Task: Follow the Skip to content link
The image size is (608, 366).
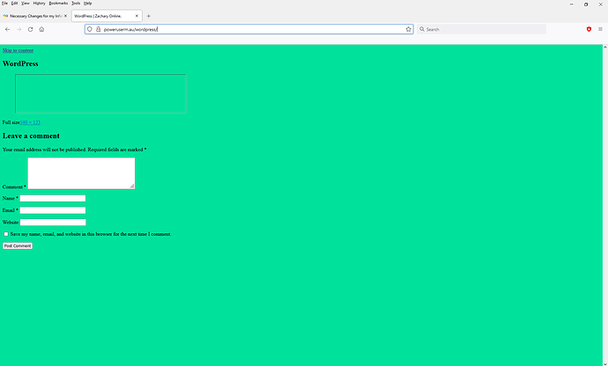Action: 18,50
